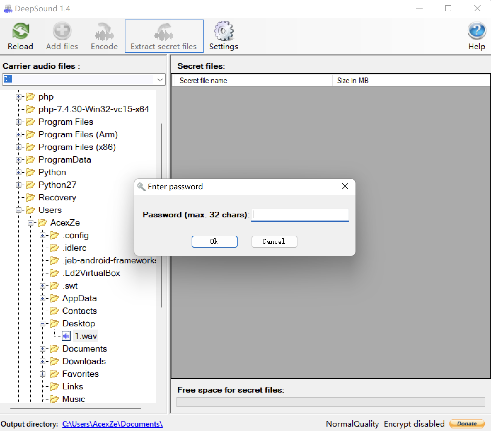Expand Program Files (x86) node
Image resolution: width=491 pixels, height=431 pixels.
click(19, 147)
